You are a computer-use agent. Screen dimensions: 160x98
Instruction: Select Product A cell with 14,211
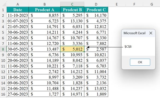pyautogui.click(x=45, y=32)
